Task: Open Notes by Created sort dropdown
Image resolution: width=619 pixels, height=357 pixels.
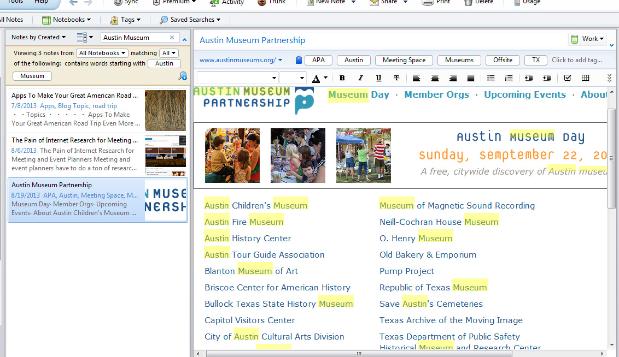Action: [38, 37]
